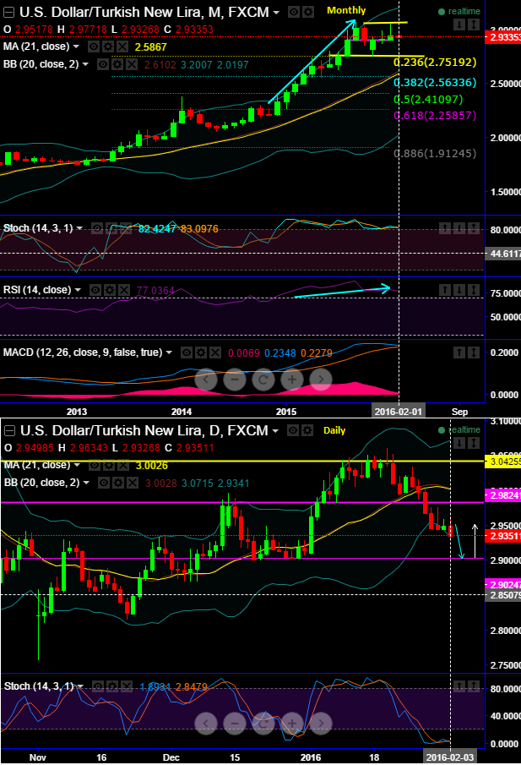The width and height of the screenshot is (521, 765).
Task: Open MA settings gear on daily chart
Action: coord(109,466)
